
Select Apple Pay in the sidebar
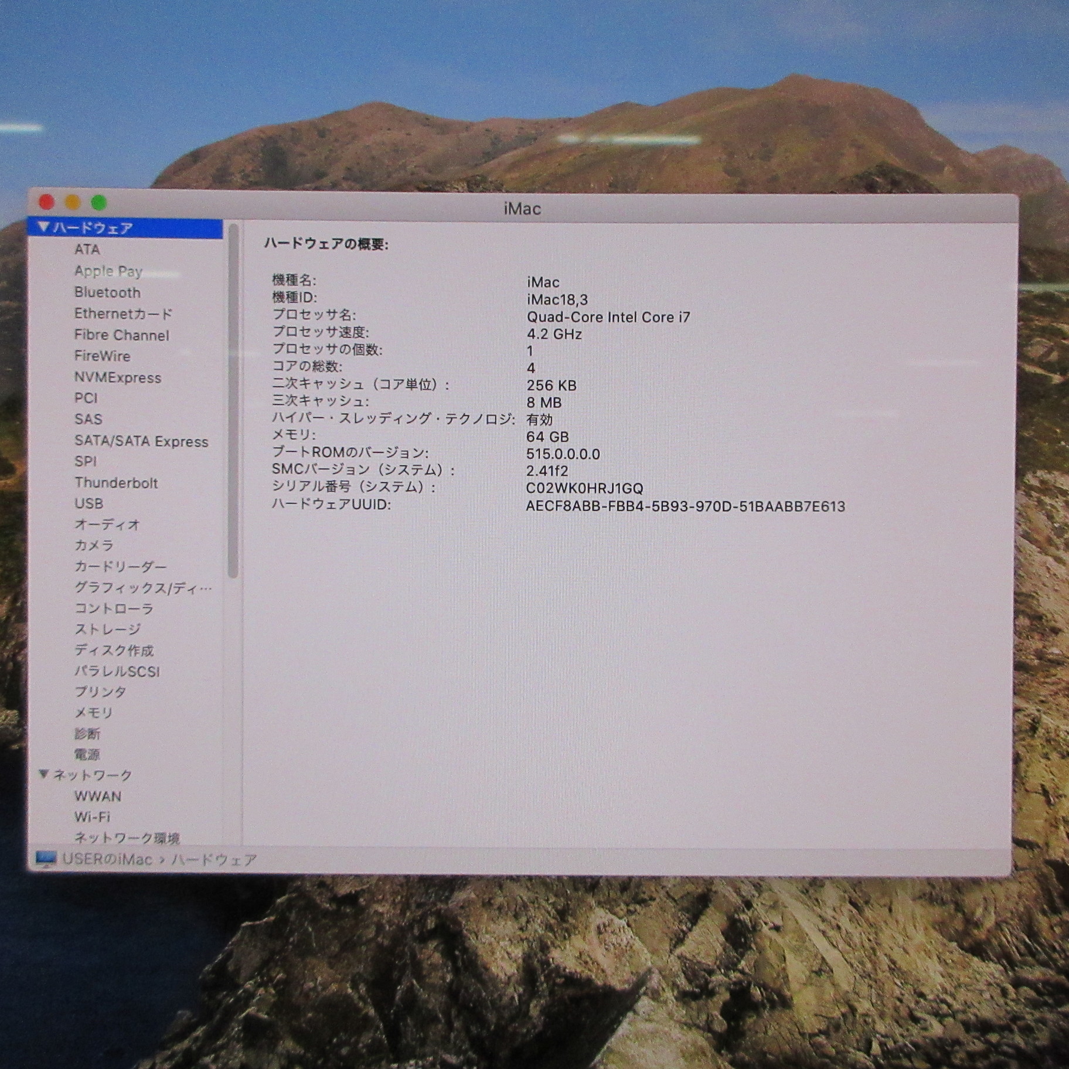point(108,271)
